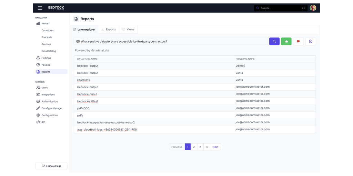Screen dimensions: 353x176
Task: Run query with purple search button
Action: (274, 41)
